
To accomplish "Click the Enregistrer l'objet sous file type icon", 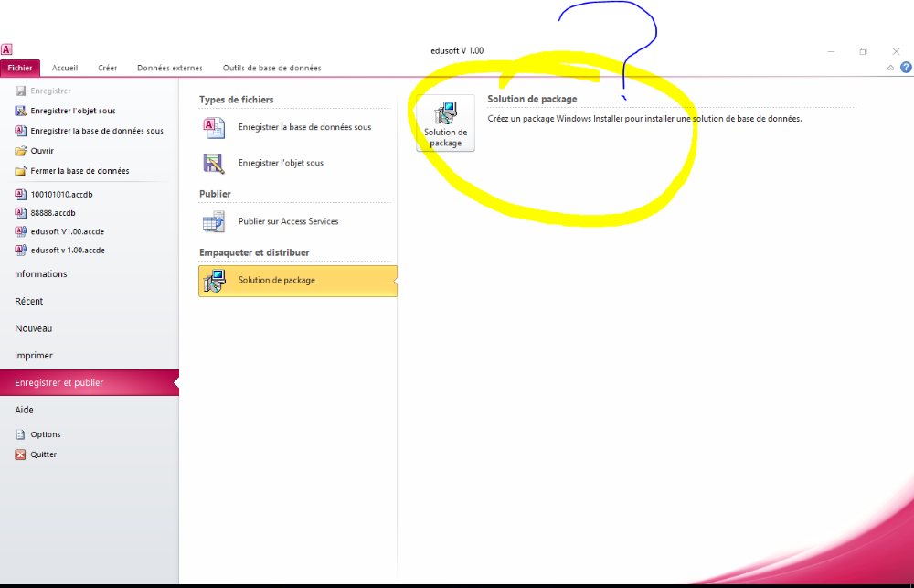I will (214, 163).
